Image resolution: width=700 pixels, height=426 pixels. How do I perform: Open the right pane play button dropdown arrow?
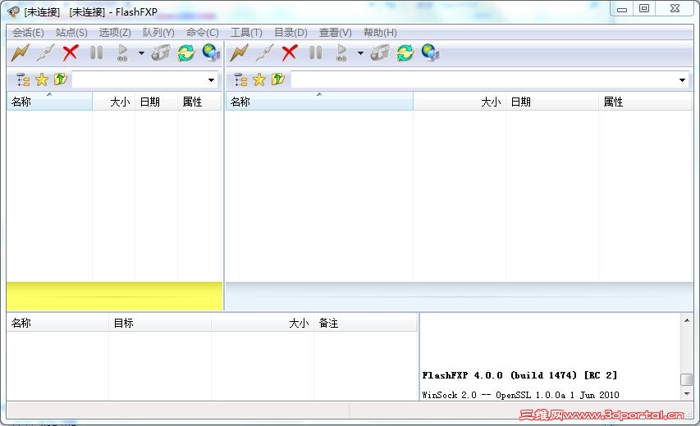360,53
